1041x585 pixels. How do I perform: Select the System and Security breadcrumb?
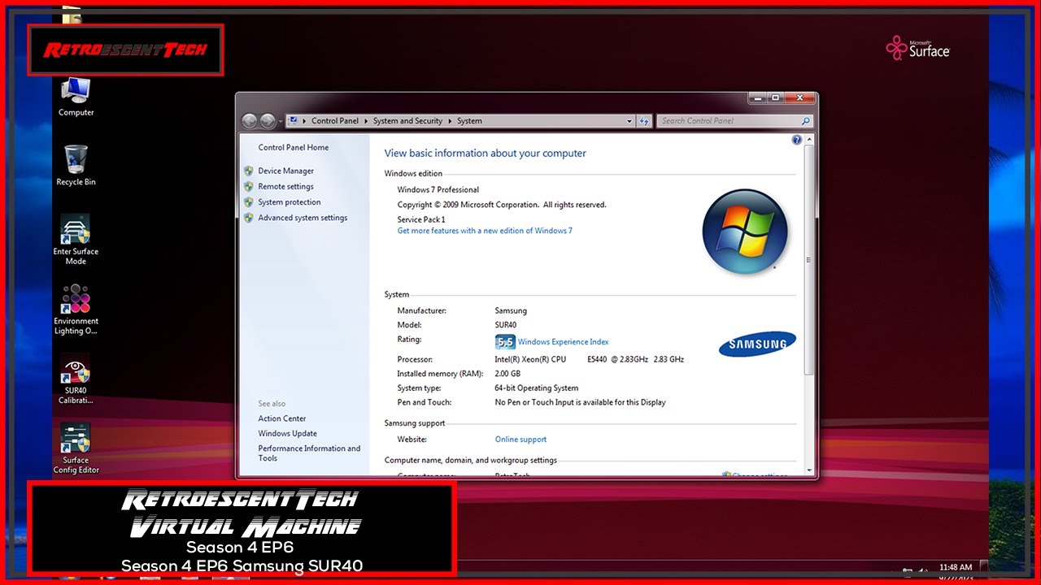click(x=407, y=121)
